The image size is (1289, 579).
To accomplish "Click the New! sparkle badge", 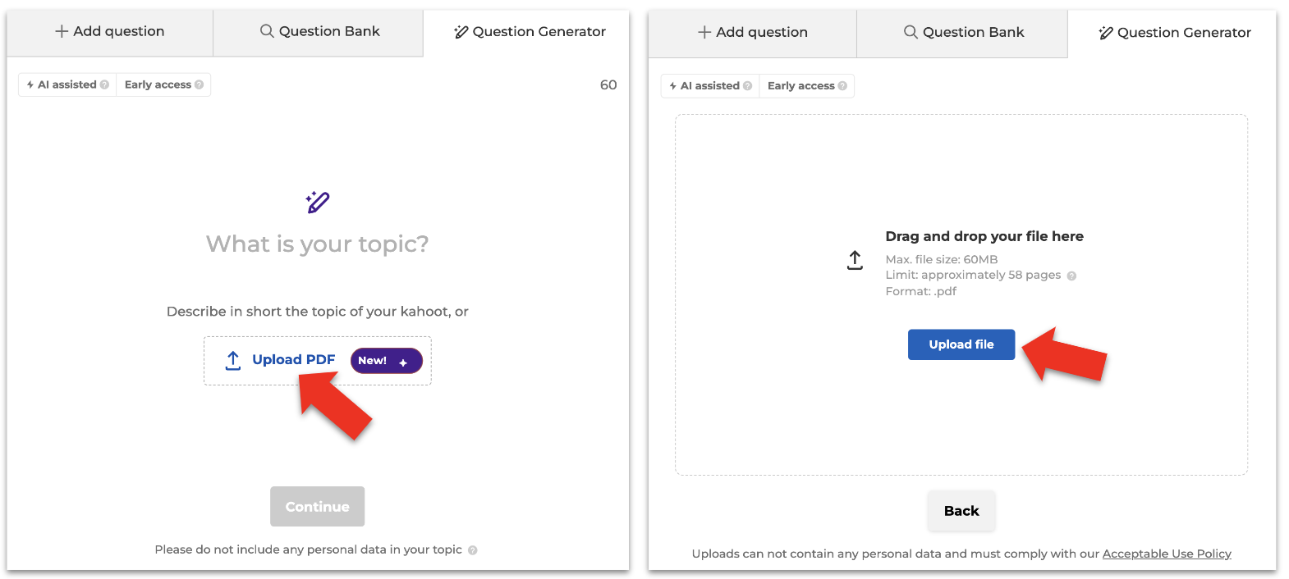I will coord(387,361).
